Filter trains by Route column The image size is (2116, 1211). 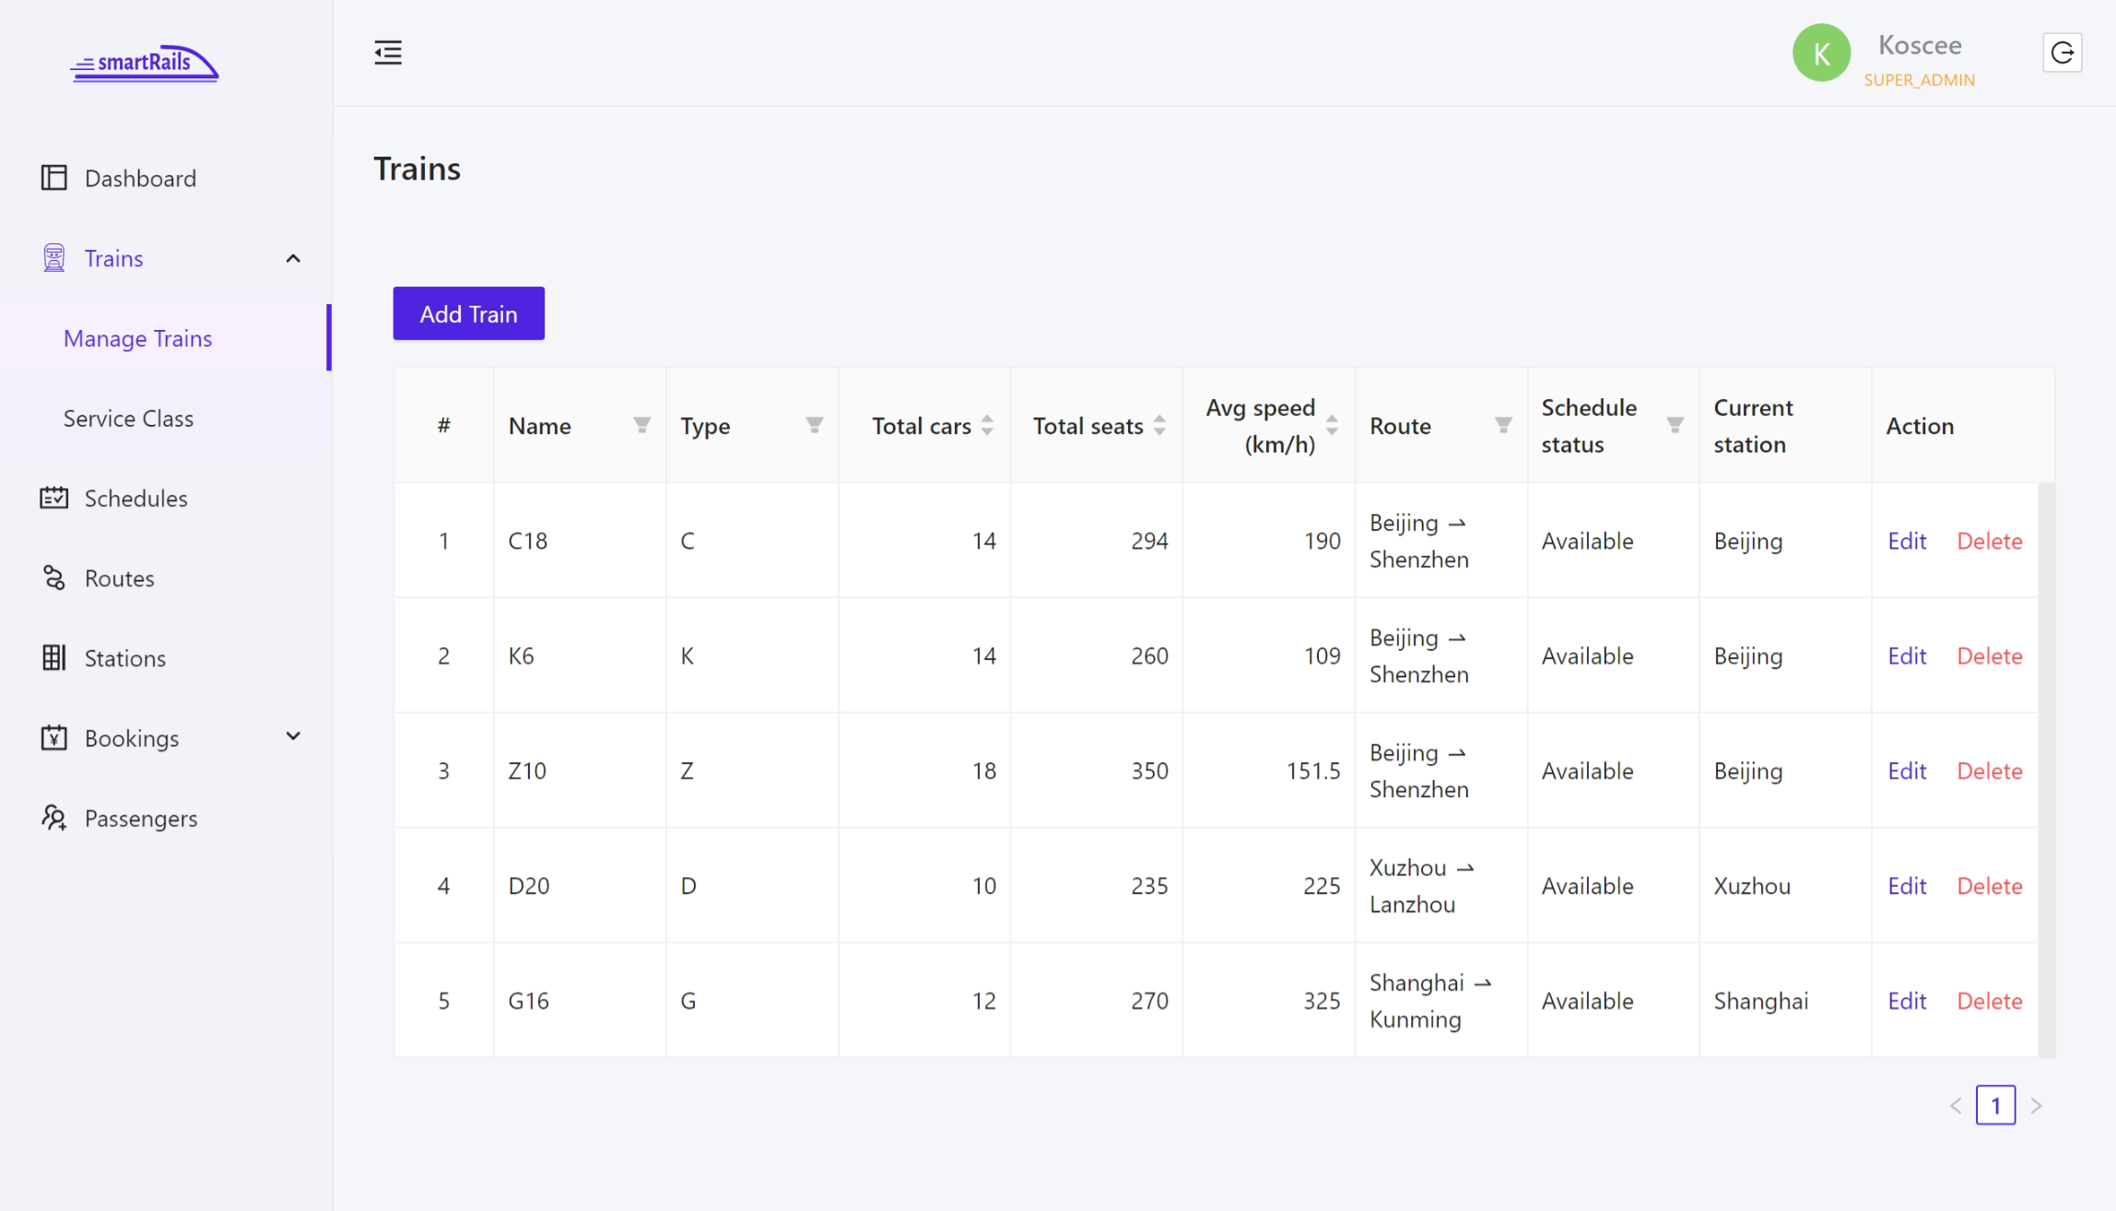pos(1503,425)
